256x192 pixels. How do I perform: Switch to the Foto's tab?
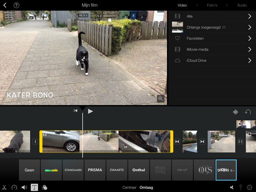pos(212,5)
